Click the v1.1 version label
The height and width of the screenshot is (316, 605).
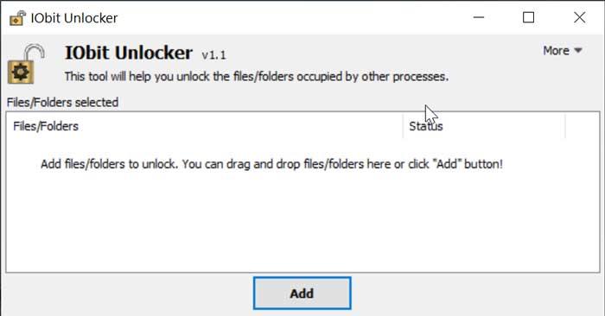coord(213,55)
